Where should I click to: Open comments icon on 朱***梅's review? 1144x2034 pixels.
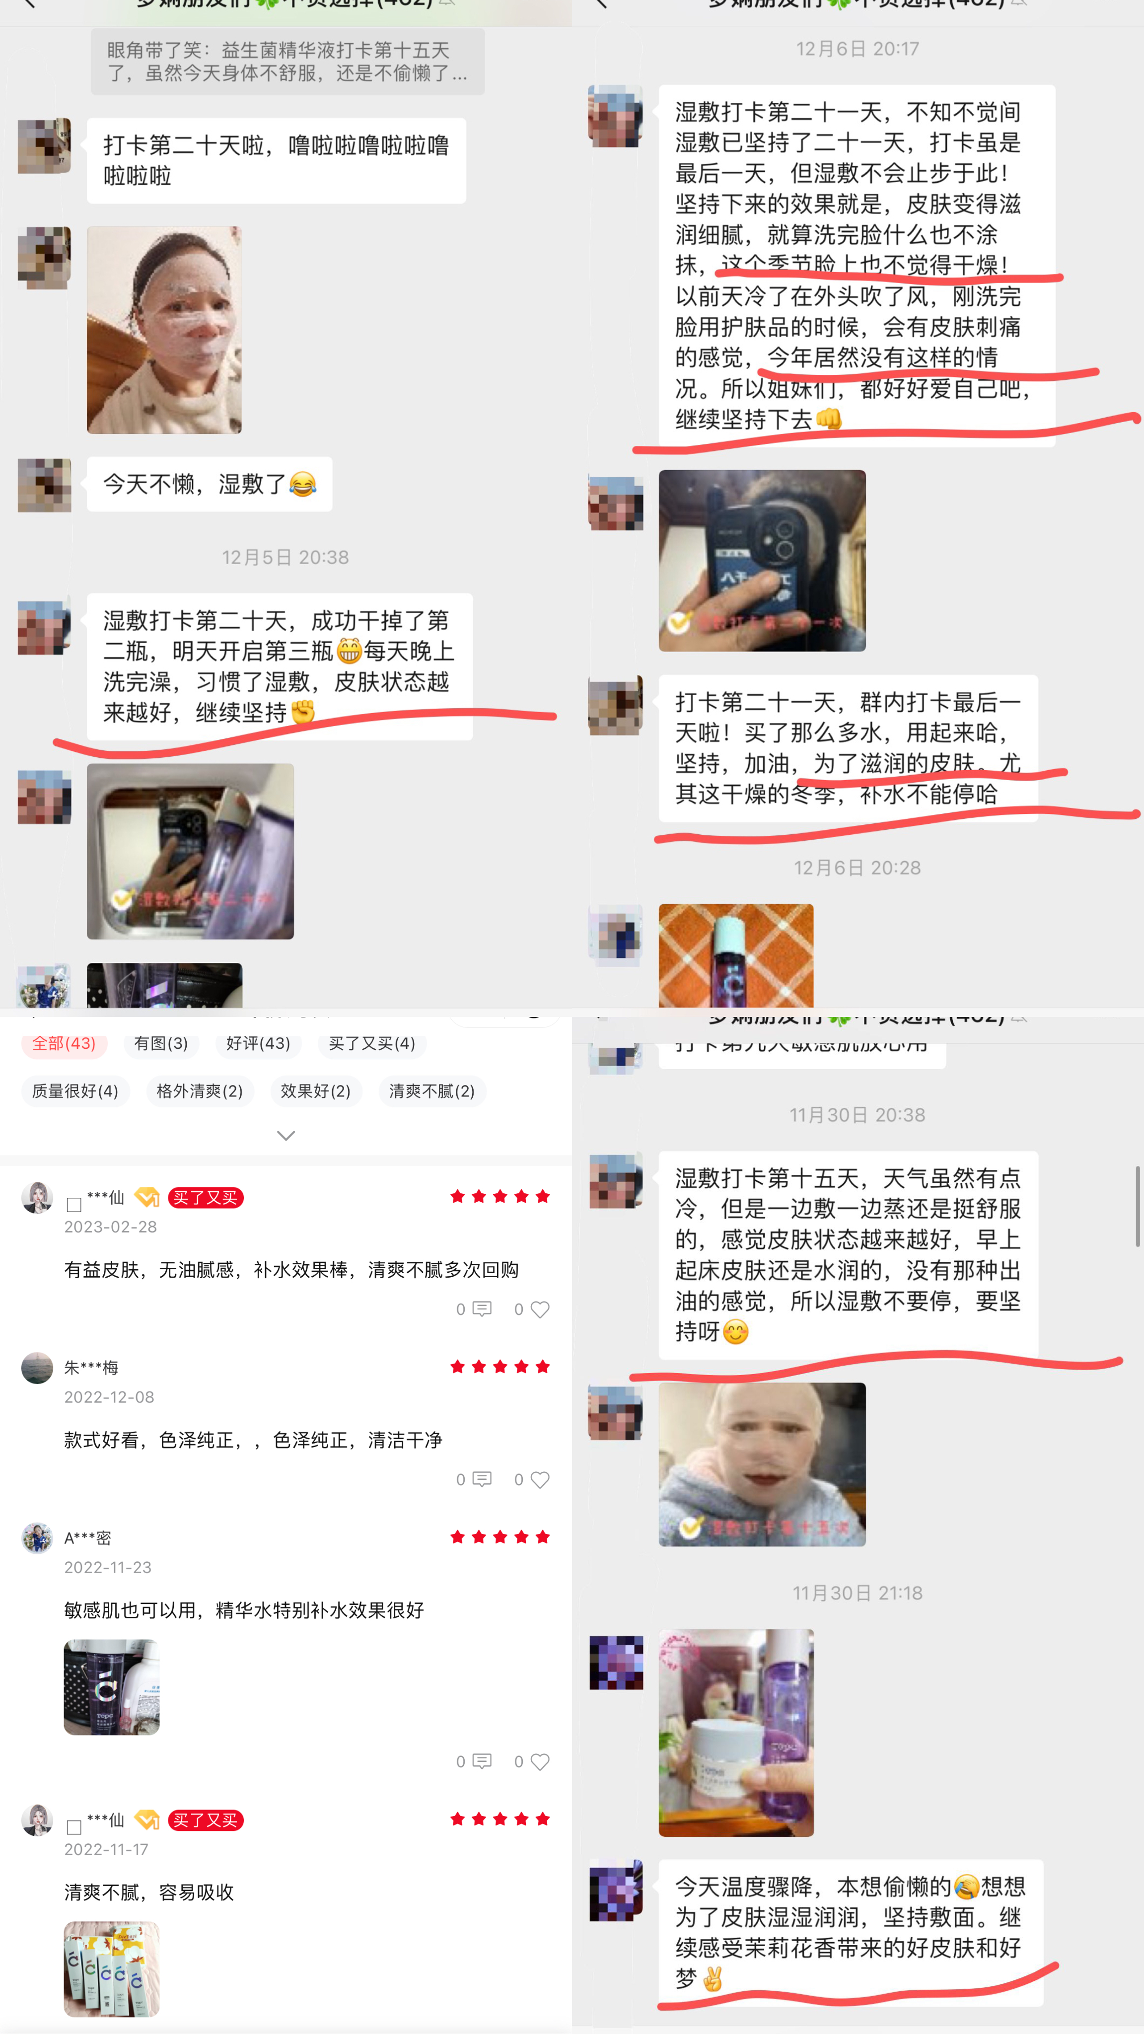[x=482, y=1479]
